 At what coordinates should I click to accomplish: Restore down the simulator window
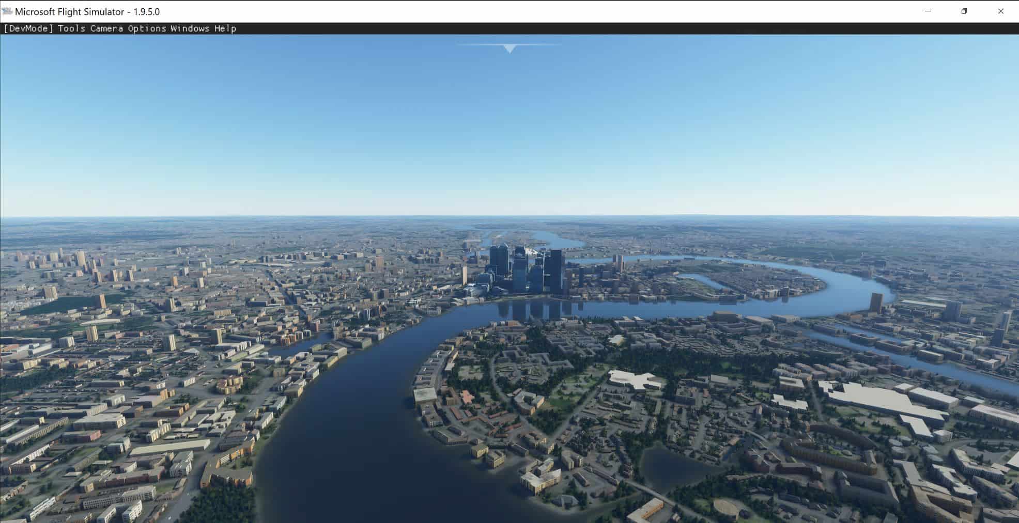pos(964,11)
